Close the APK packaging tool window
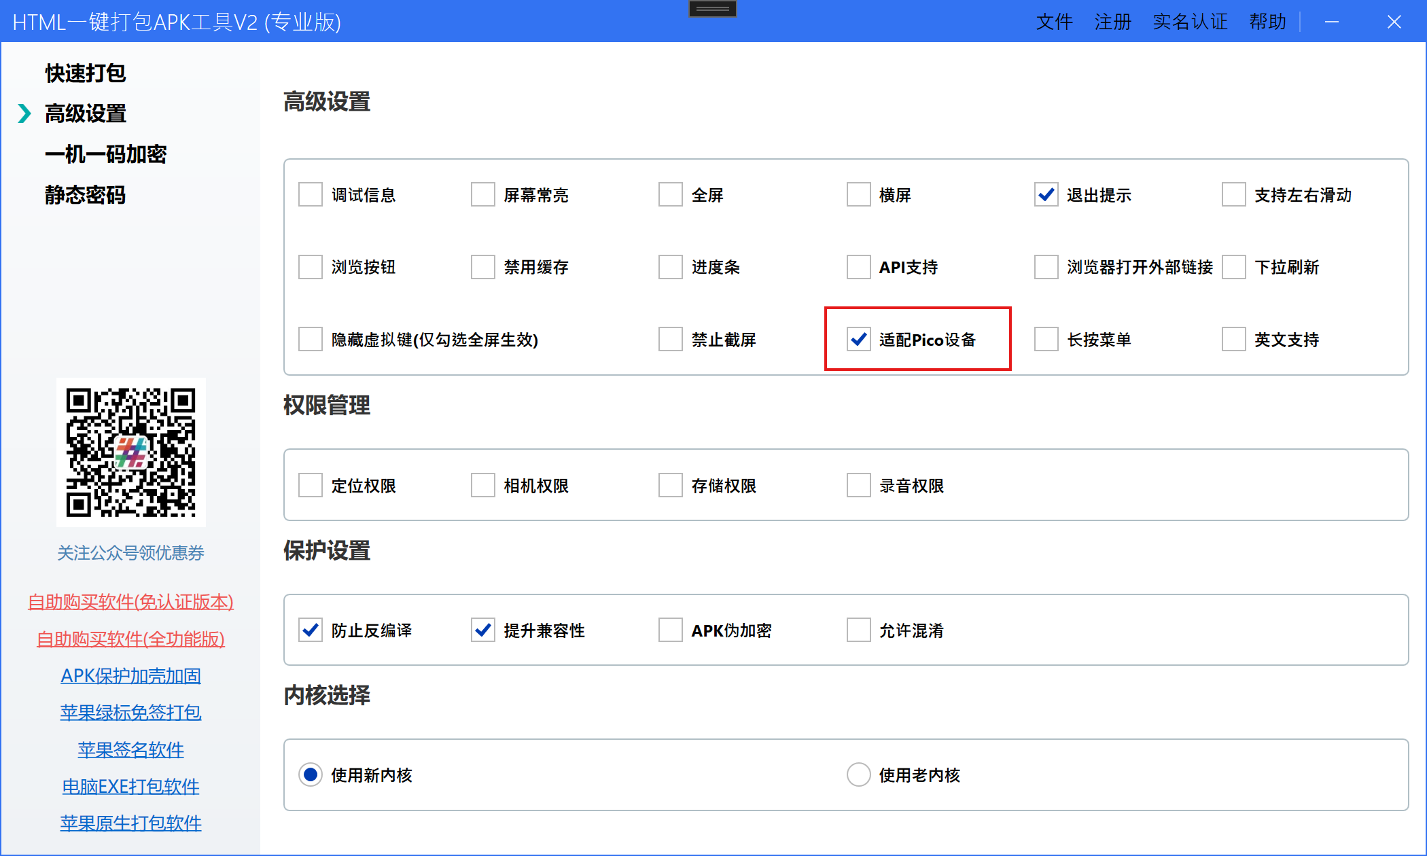Screen dimensions: 1427x856 (x=1394, y=22)
